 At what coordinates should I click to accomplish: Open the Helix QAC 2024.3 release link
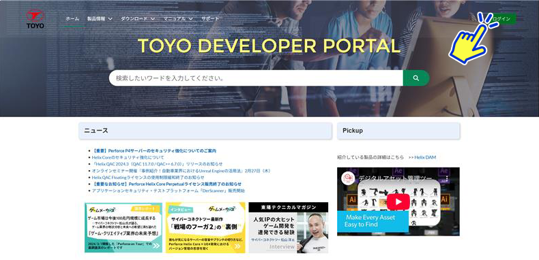[x=157, y=164]
